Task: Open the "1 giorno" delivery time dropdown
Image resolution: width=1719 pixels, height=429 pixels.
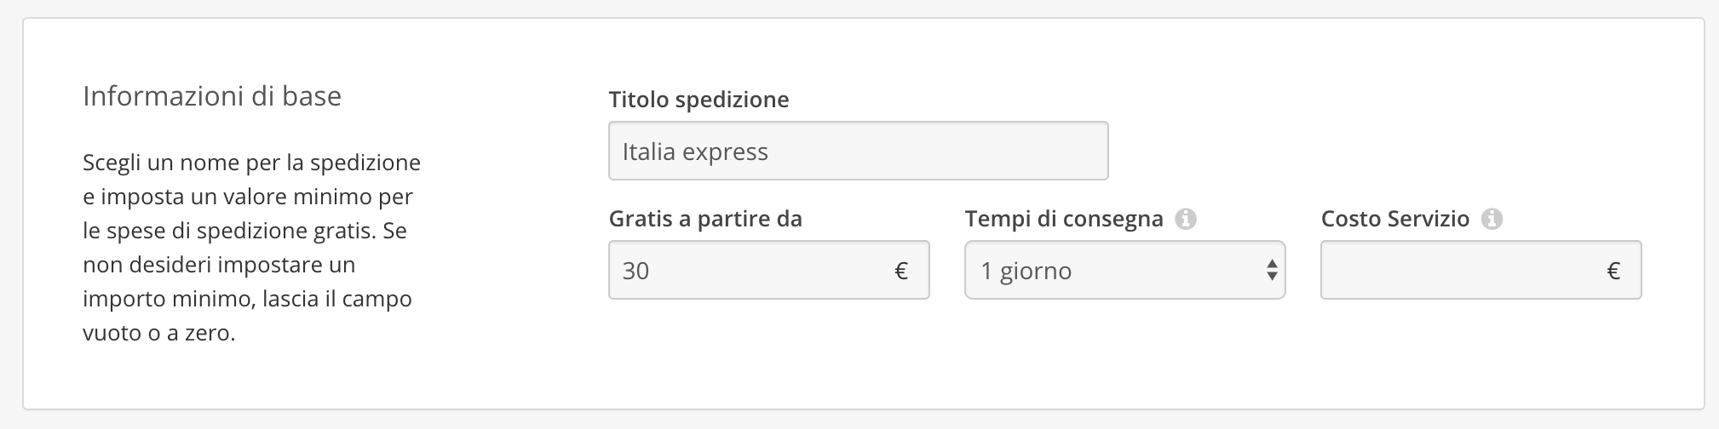Action: coord(1124,271)
